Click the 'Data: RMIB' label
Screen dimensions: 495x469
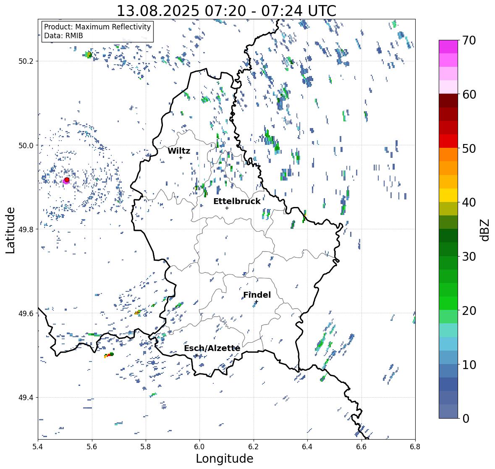[63, 36]
